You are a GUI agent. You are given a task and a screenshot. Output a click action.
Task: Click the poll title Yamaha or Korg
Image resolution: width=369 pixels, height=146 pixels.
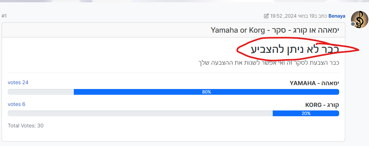pyautogui.click(x=275, y=30)
